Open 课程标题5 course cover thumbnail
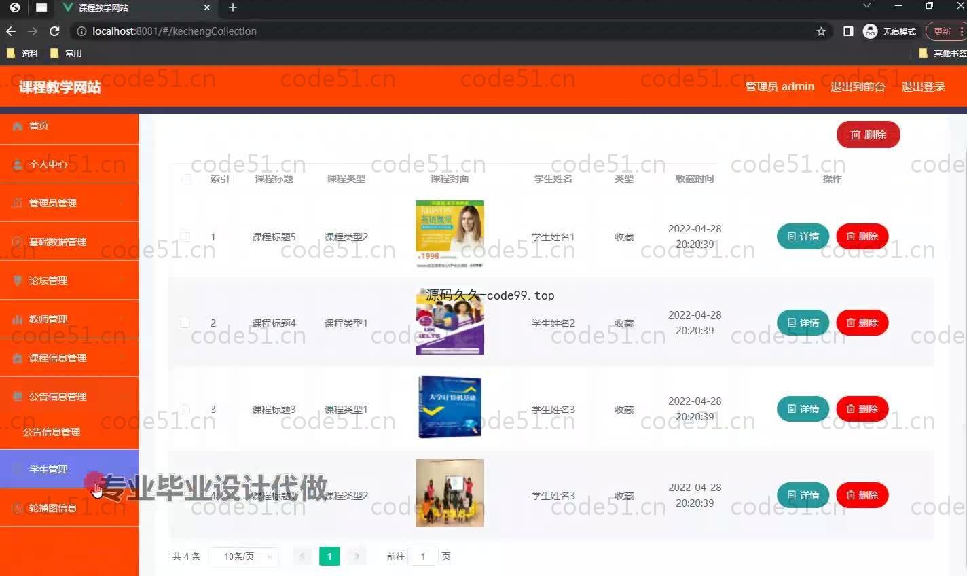The image size is (967, 576). (450, 234)
